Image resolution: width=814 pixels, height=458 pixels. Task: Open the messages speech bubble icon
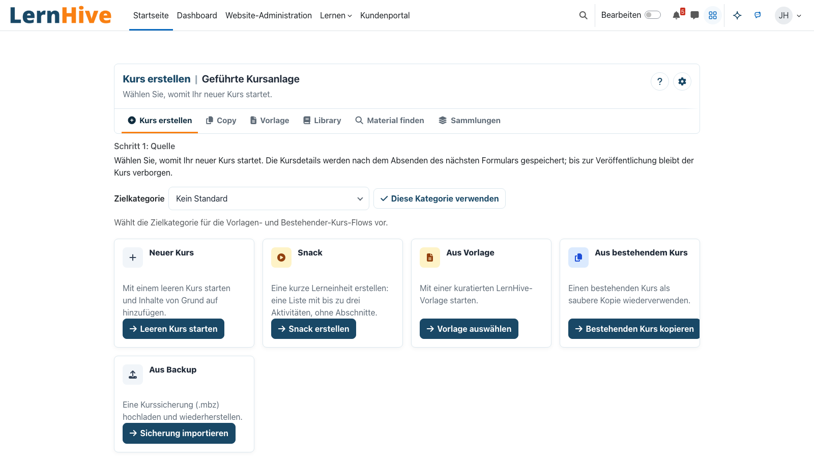(694, 15)
